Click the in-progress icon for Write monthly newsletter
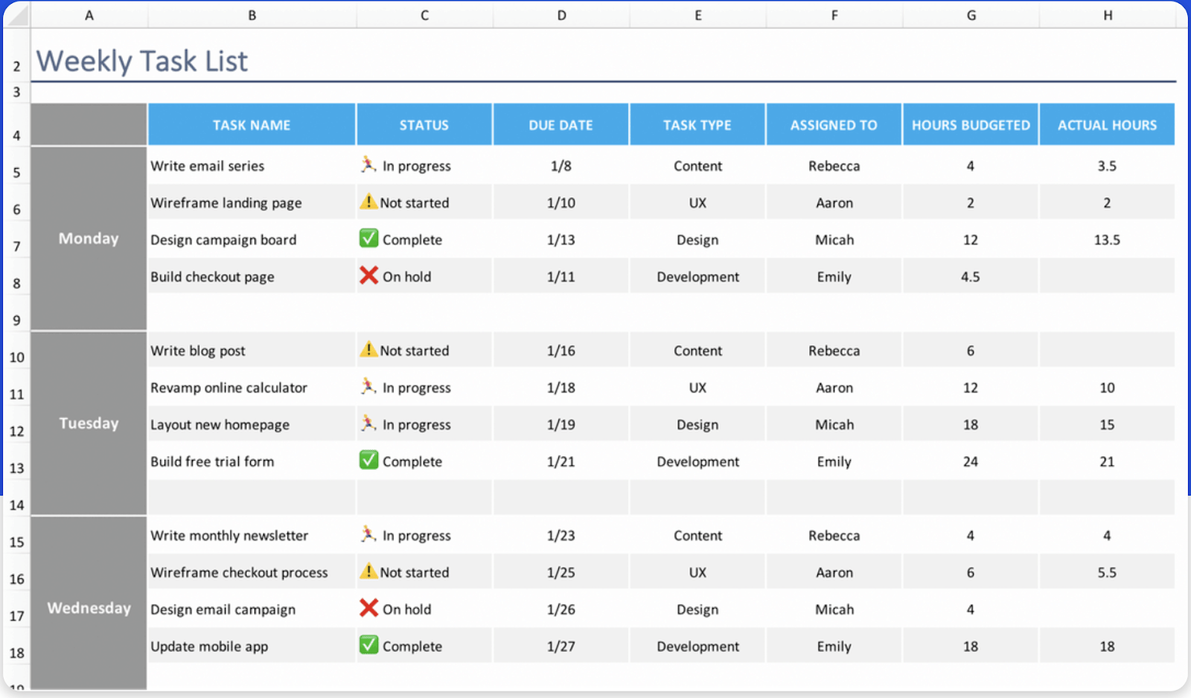The image size is (1191, 698). tap(368, 534)
